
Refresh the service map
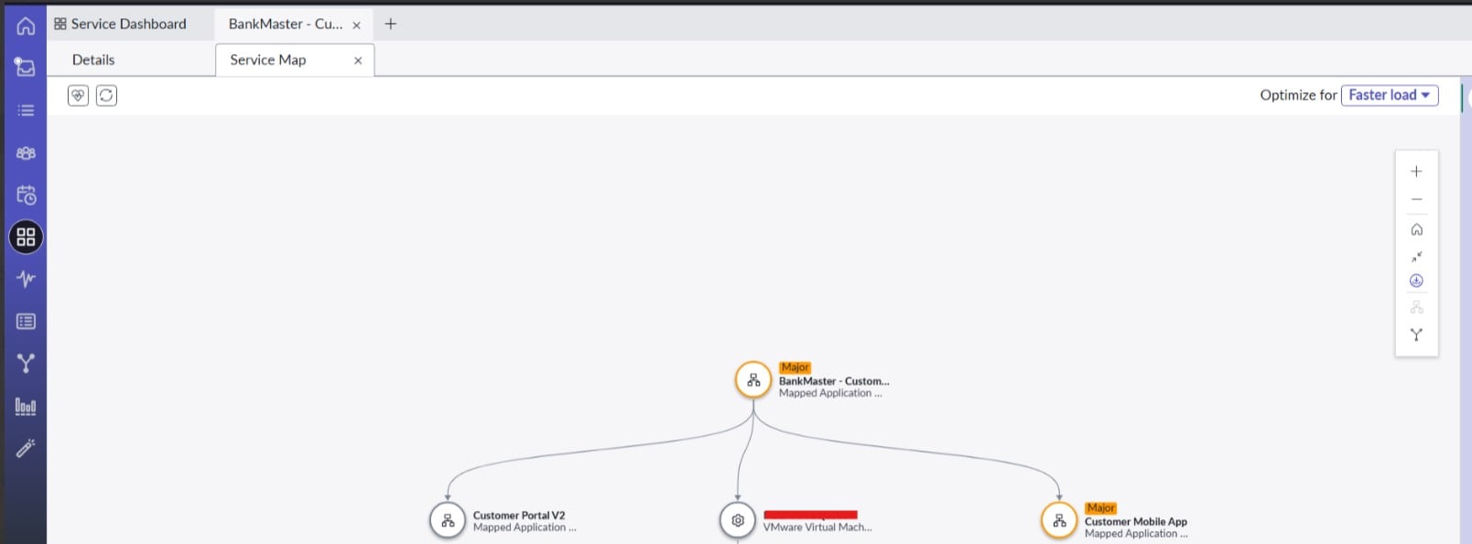point(106,95)
